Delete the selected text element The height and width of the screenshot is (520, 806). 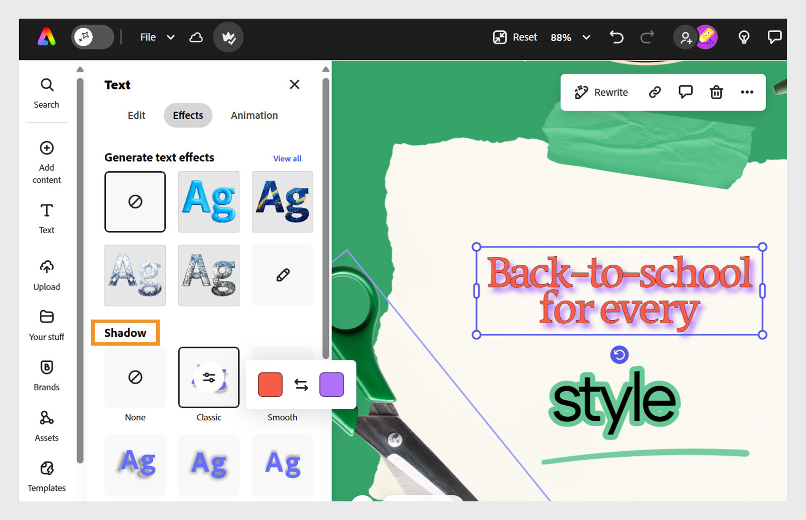click(x=716, y=92)
